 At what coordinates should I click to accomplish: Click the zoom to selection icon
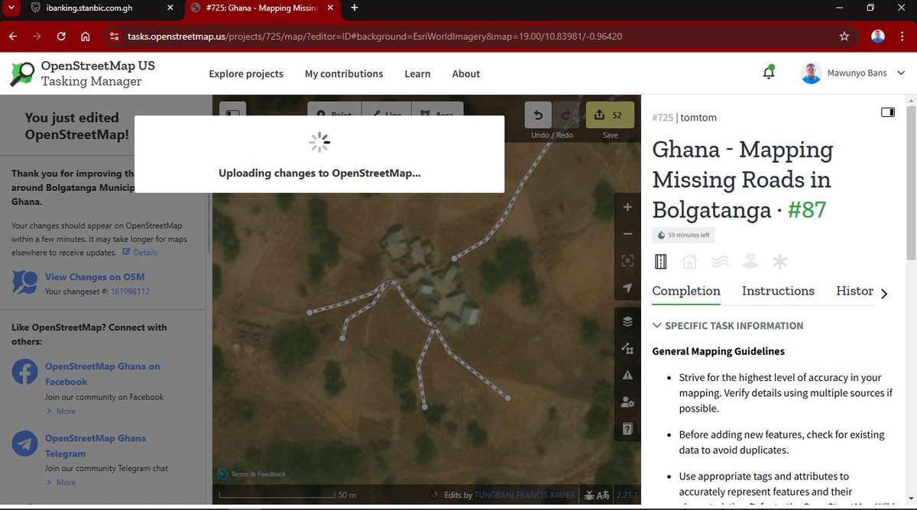click(x=627, y=260)
